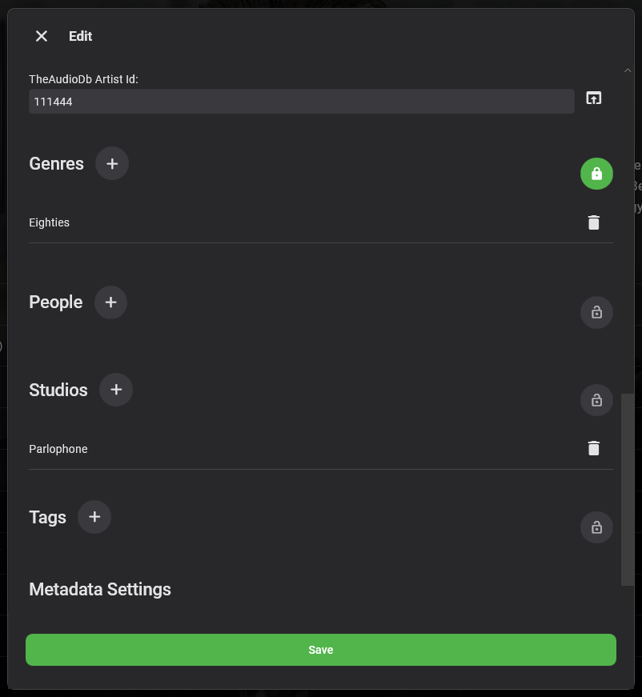
Task: Click the Metadata Settings heading
Action: coord(100,590)
